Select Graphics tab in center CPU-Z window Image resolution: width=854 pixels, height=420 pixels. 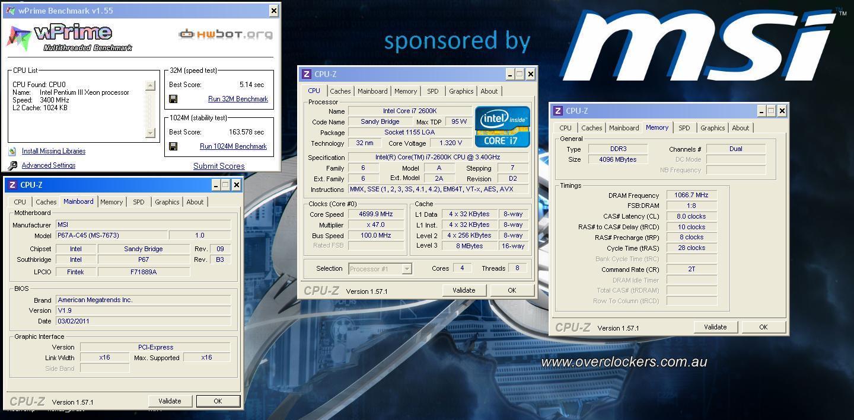coord(461,91)
